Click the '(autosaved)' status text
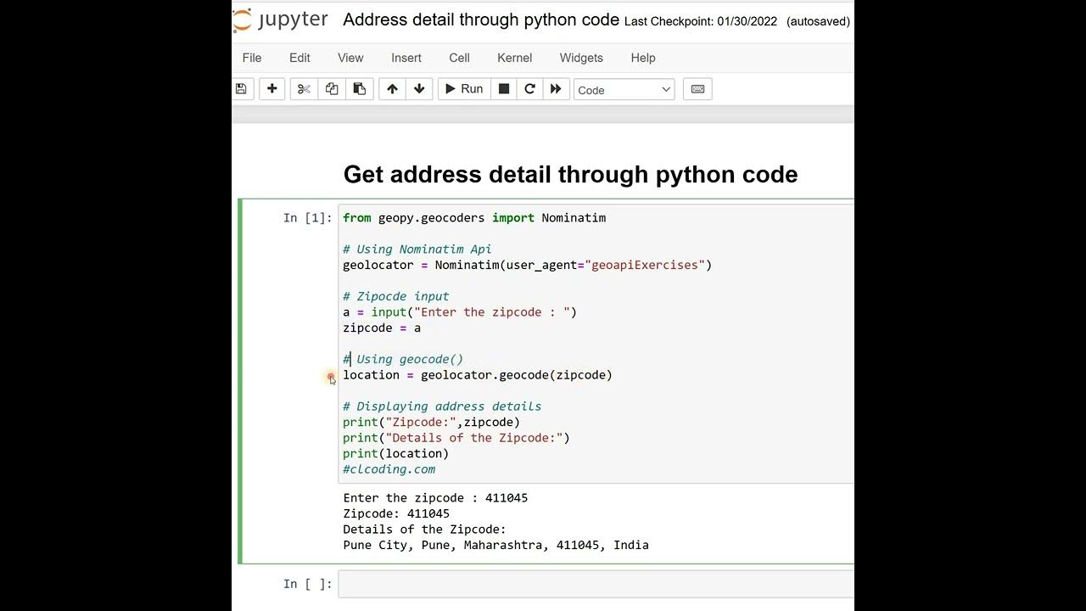The image size is (1086, 611). pos(818,21)
